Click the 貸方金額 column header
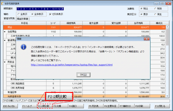Screen dimensions: 173x111 click(x=116, y=23)
